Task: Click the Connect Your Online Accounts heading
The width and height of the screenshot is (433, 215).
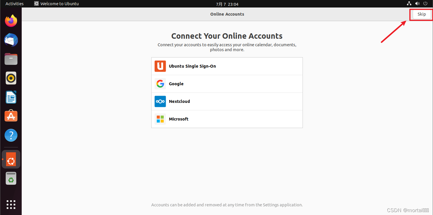Action: 227,36
